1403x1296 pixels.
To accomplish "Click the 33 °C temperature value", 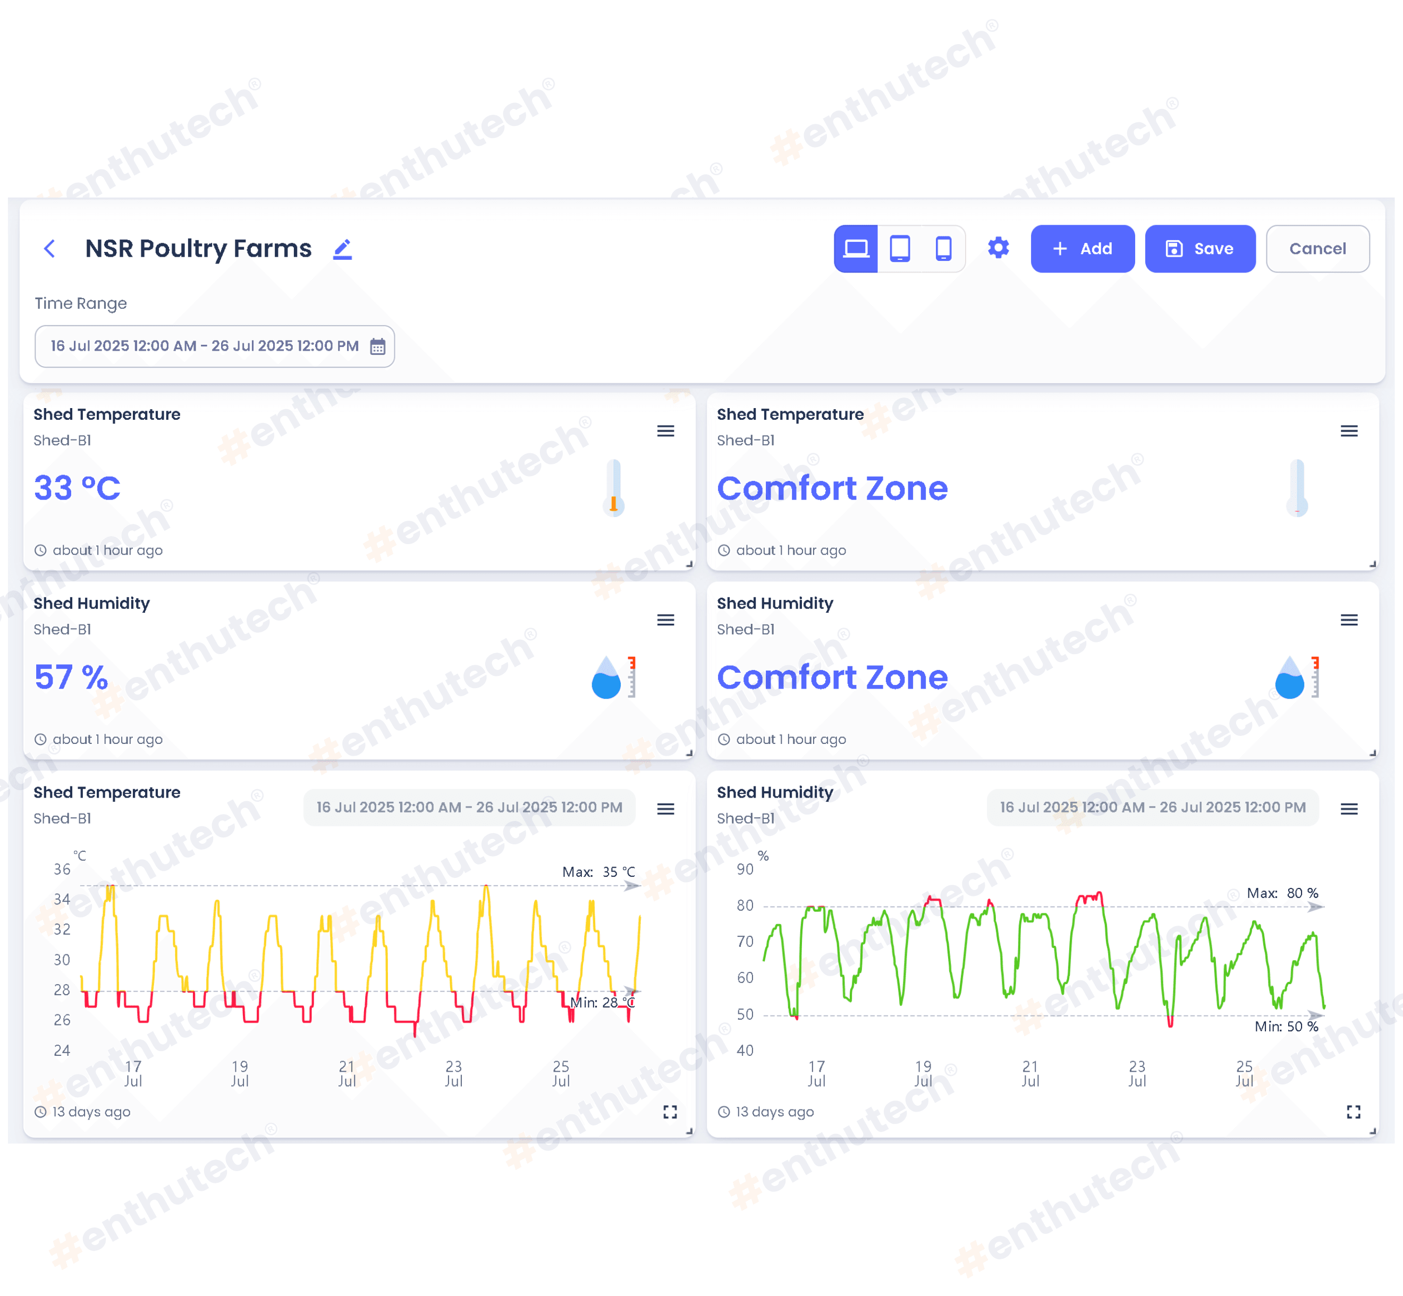I will pos(77,488).
